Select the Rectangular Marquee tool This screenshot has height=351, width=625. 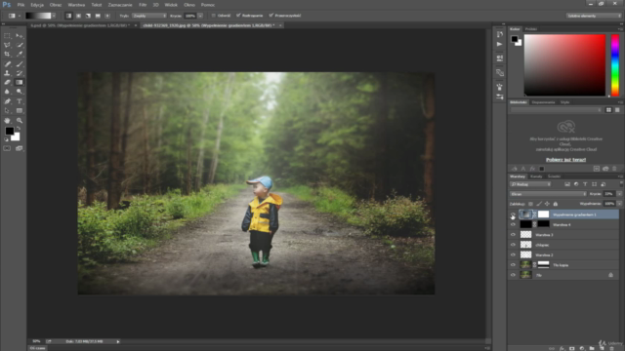(x=7, y=36)
